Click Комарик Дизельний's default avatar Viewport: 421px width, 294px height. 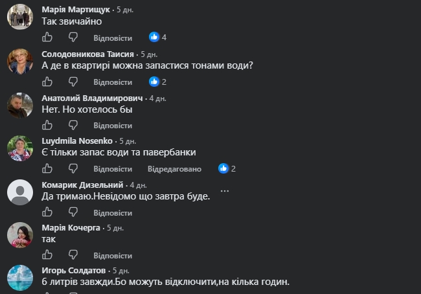(x=20, y=192)
